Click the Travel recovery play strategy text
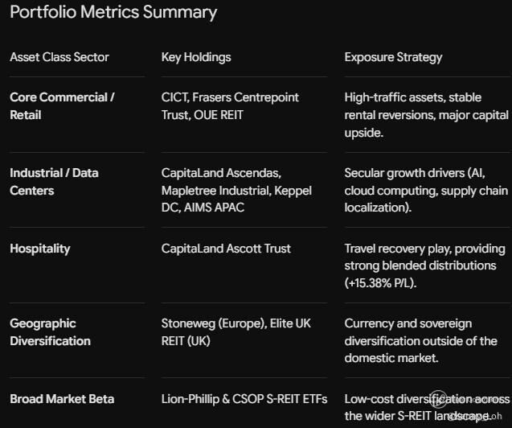This screenshot has height=428, width=512. click(x=425, y=265)
